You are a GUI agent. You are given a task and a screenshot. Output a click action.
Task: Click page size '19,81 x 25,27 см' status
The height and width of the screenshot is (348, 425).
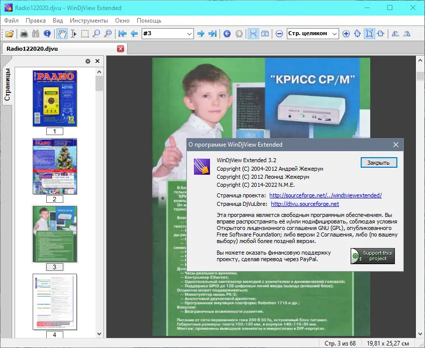pyautogui.click(x=388, y=343)
